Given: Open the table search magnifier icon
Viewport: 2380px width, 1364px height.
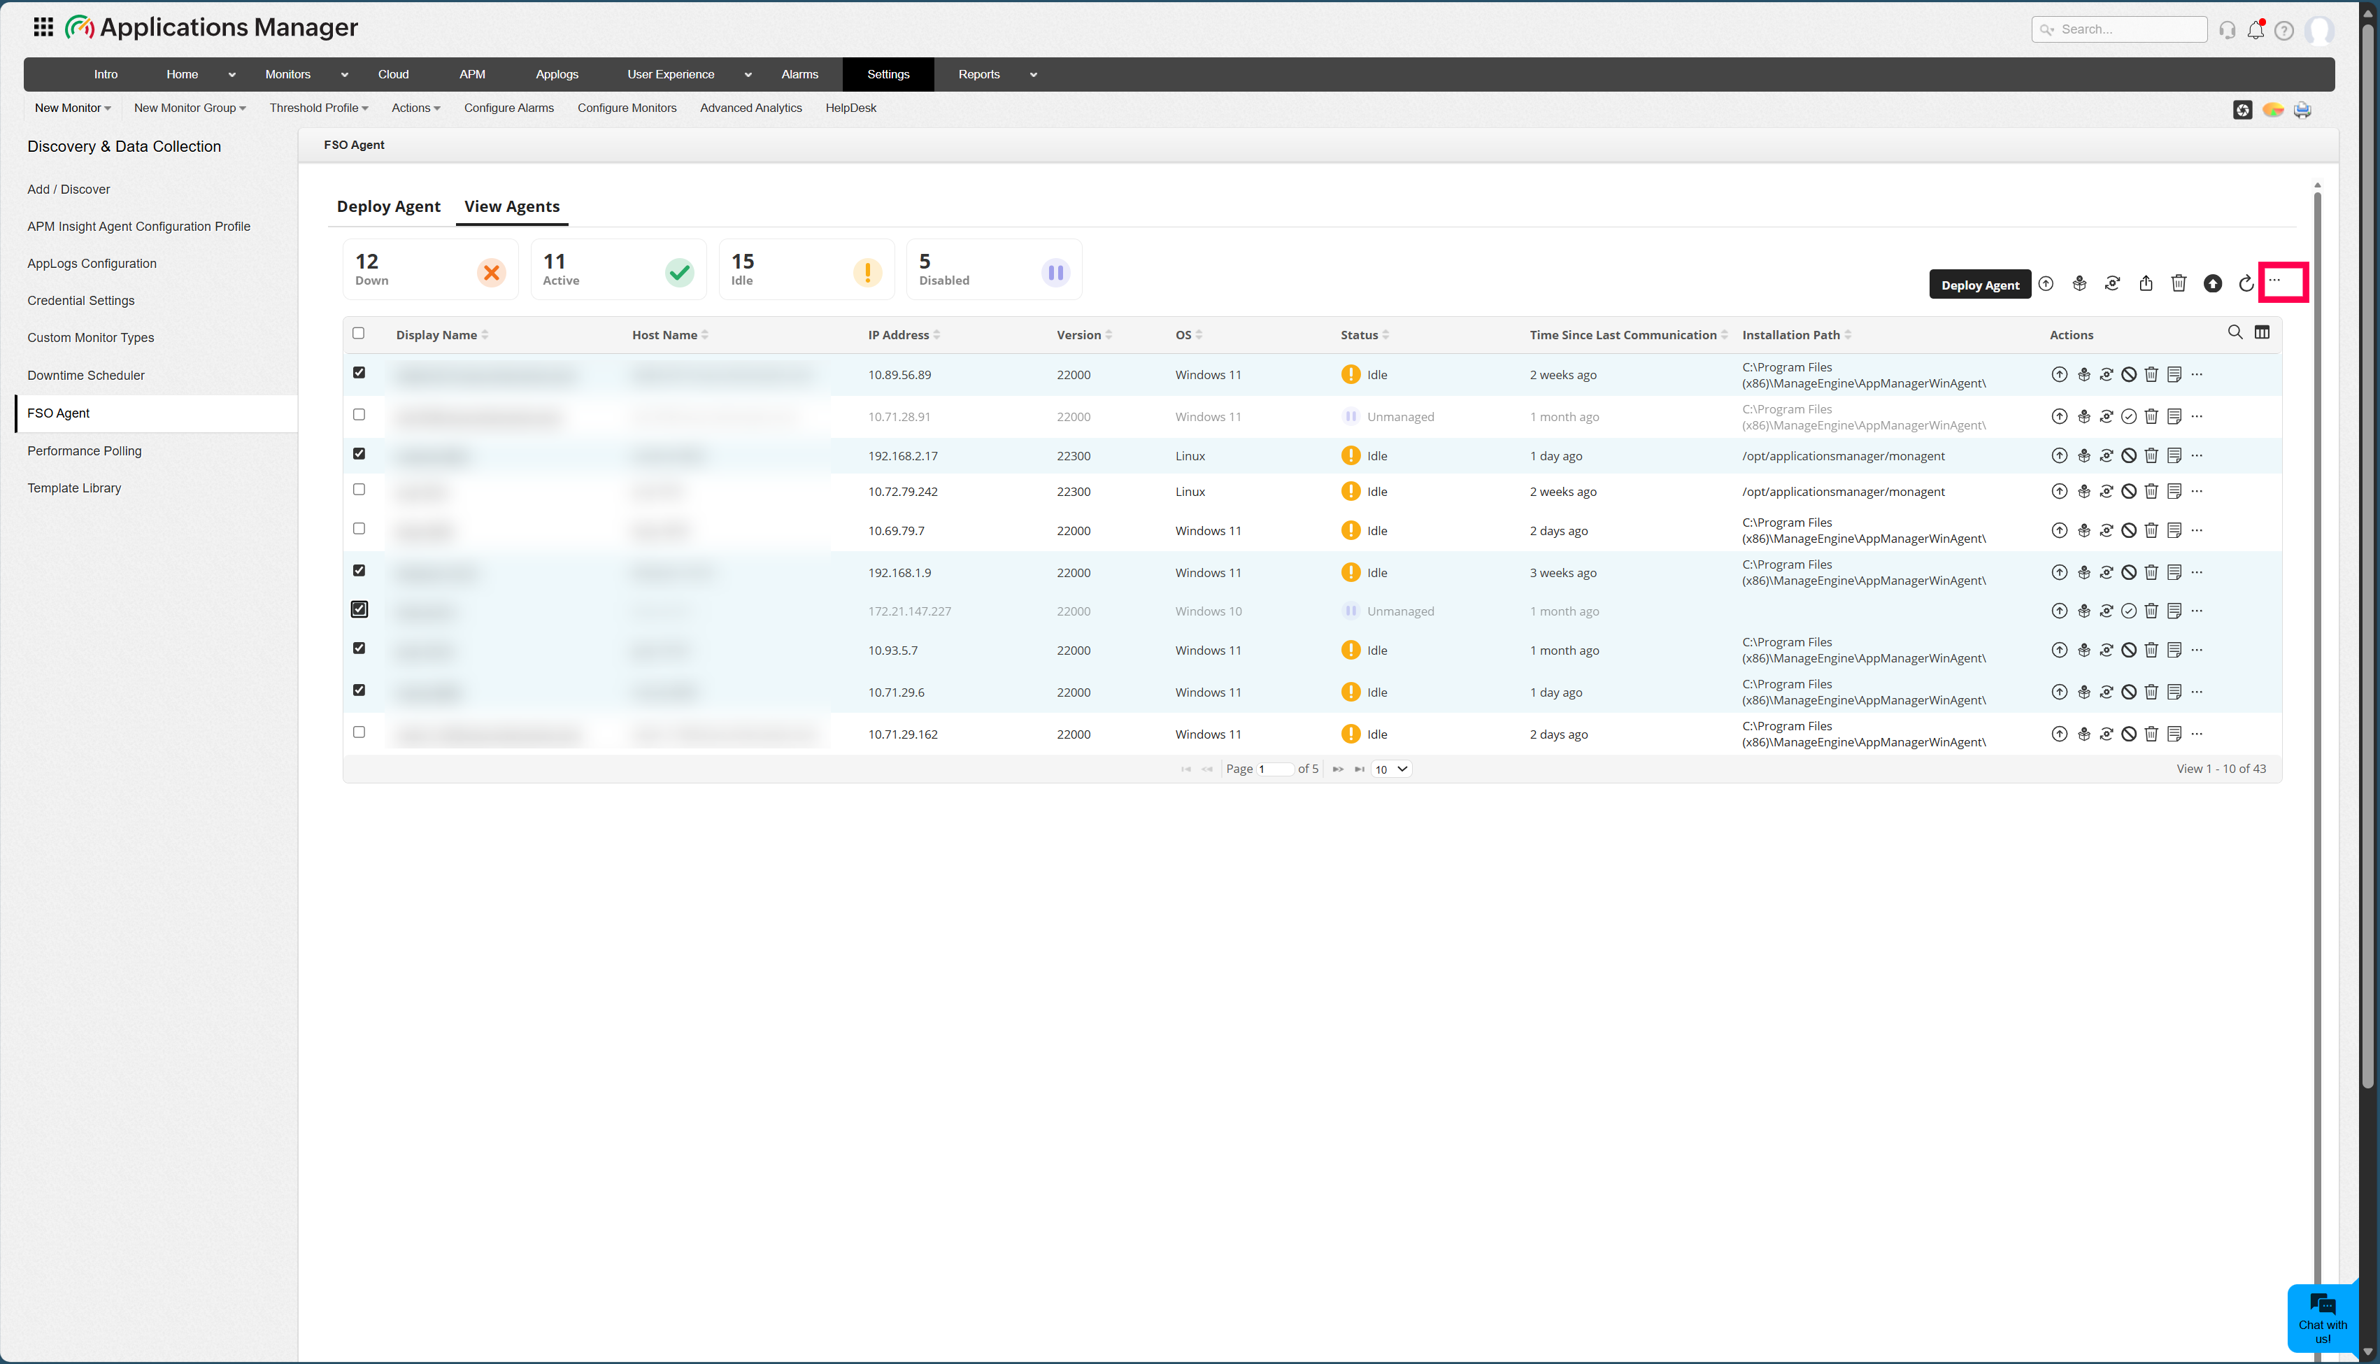Looking at the screenshot, I should coord(2235,332).
